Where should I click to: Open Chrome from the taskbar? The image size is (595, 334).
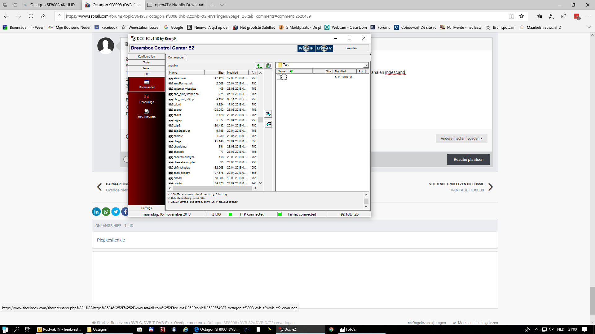(331, 329)
